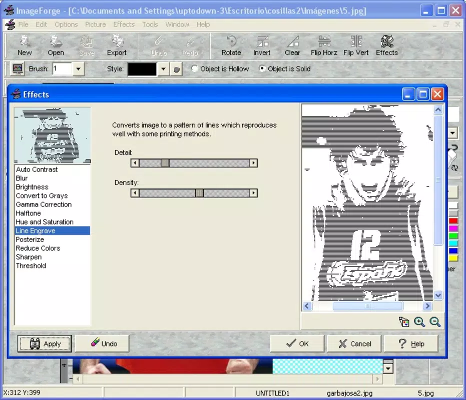The width and height of the screenshot is (466, 400).
Task: Open the Style color dropdown
Action: [x=163, y=69]
